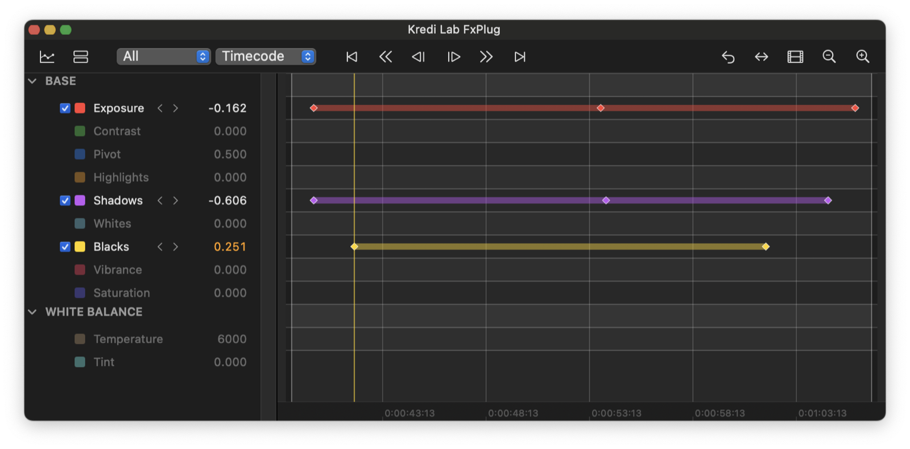Jump to the first keyframe

tap(352, 57)
